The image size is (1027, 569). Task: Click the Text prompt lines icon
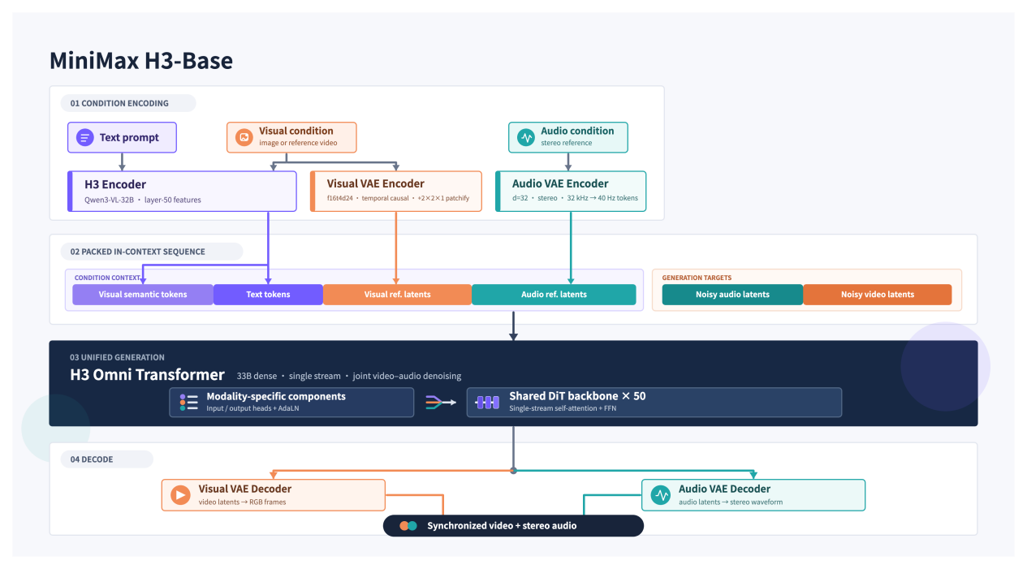pyautogui.click(x=85, y=138)
